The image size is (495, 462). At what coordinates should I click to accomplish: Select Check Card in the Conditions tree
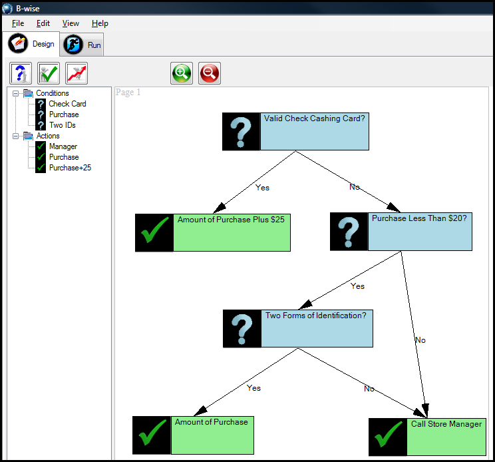coord(67,104)
